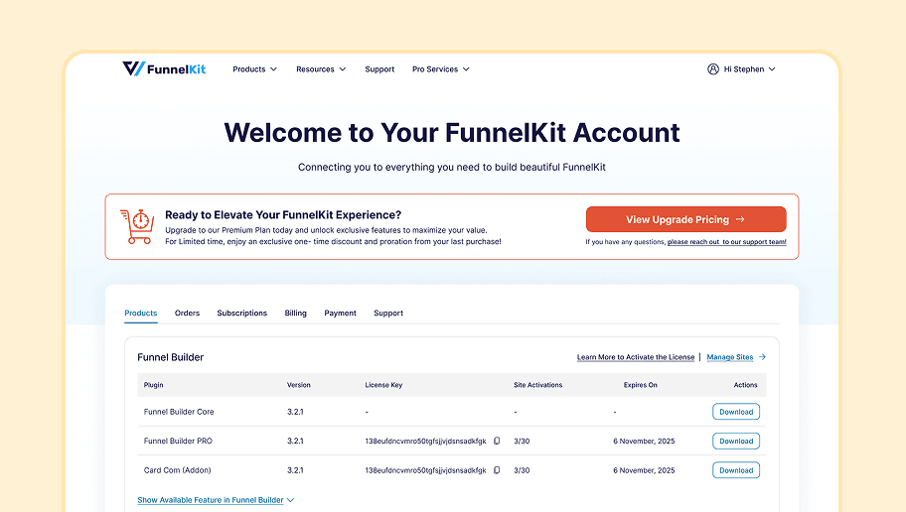Screen dimensions: 906x512
Task: Download Funnel Builder Core
Action: click(x=736, y=412)
